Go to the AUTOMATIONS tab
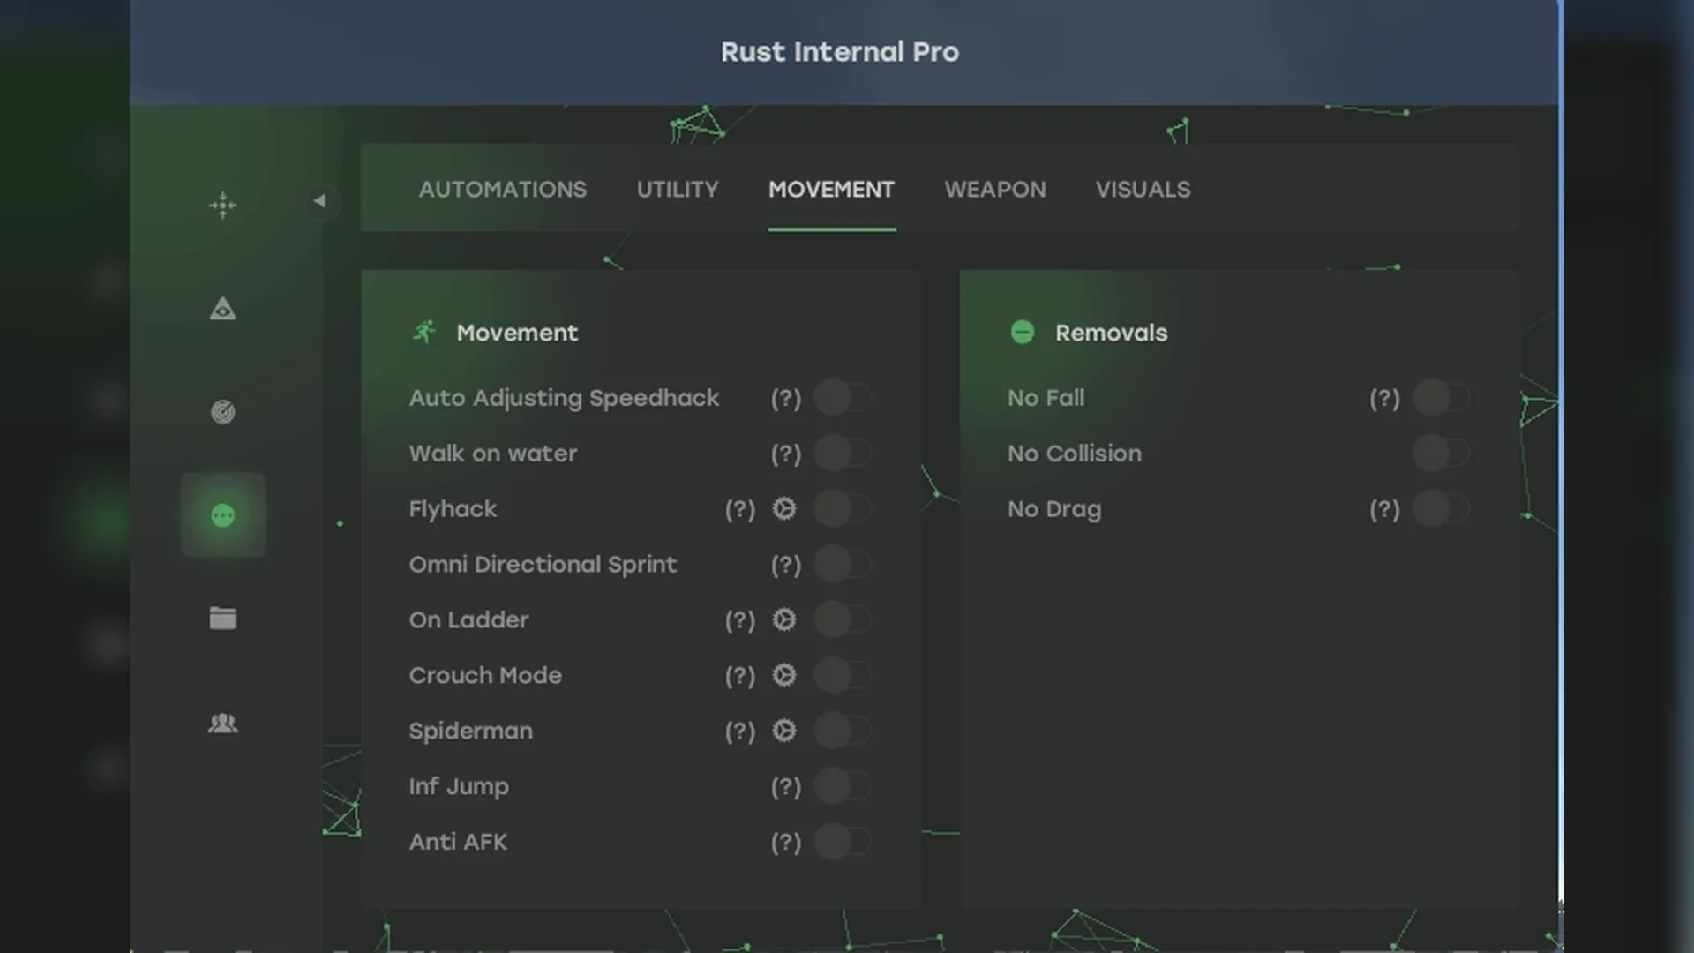 point(502,190)
